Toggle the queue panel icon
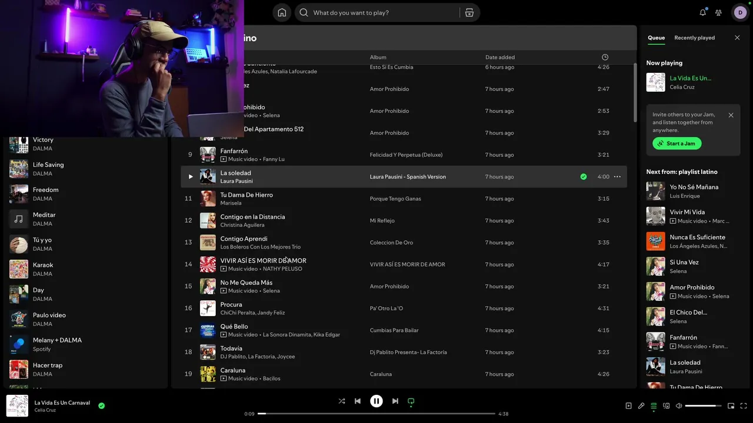The width and height of the screenshot is (753, 423). [654, 406]
